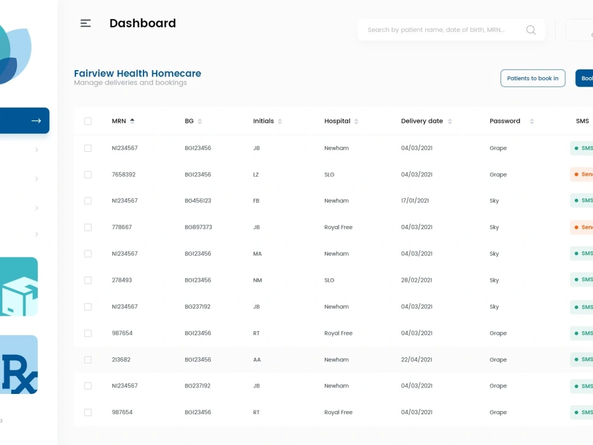Click delivery date 28/02/2021
Screen dimensions: 593x445
416,280
